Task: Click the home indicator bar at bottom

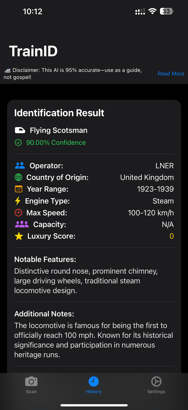Action: pos(94,405)
